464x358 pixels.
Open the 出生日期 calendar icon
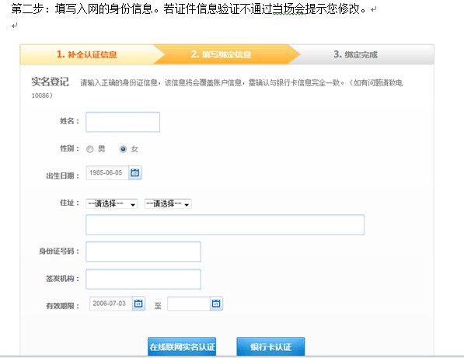pos(135,172)
